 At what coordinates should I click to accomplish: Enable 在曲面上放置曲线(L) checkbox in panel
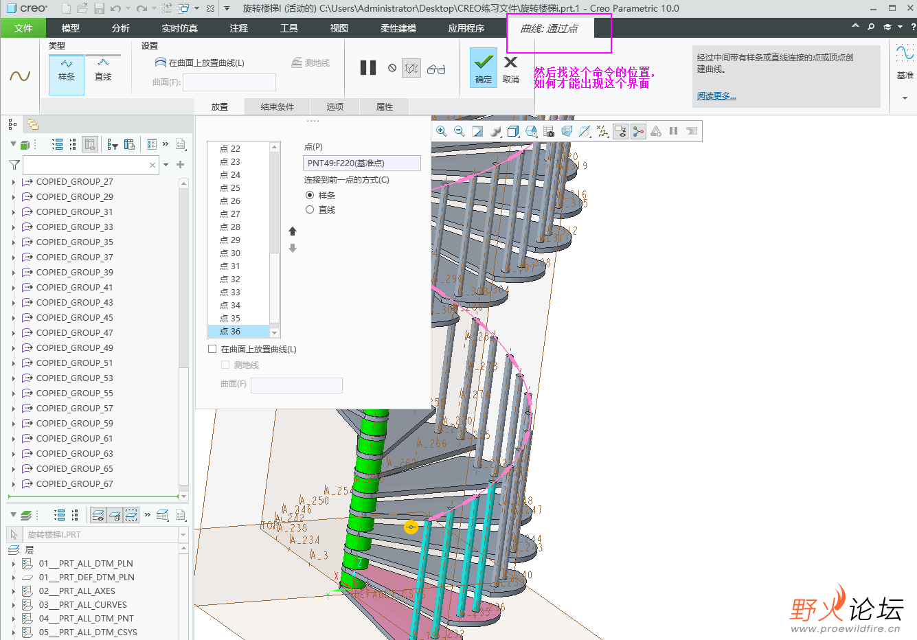coord(212,349)
